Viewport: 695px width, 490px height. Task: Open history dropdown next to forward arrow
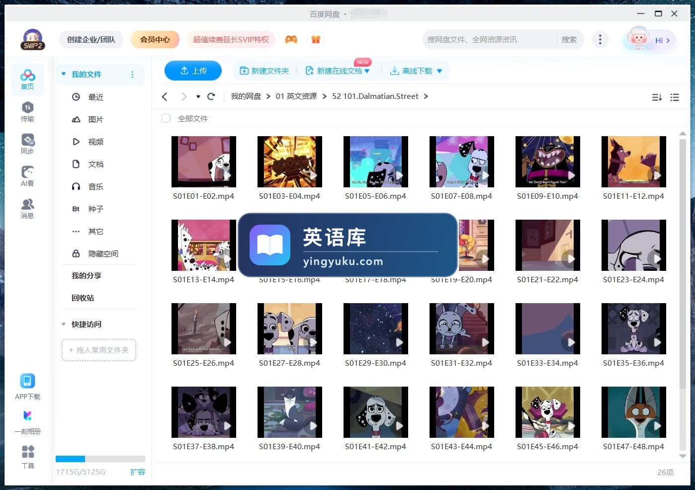point(198,96)
